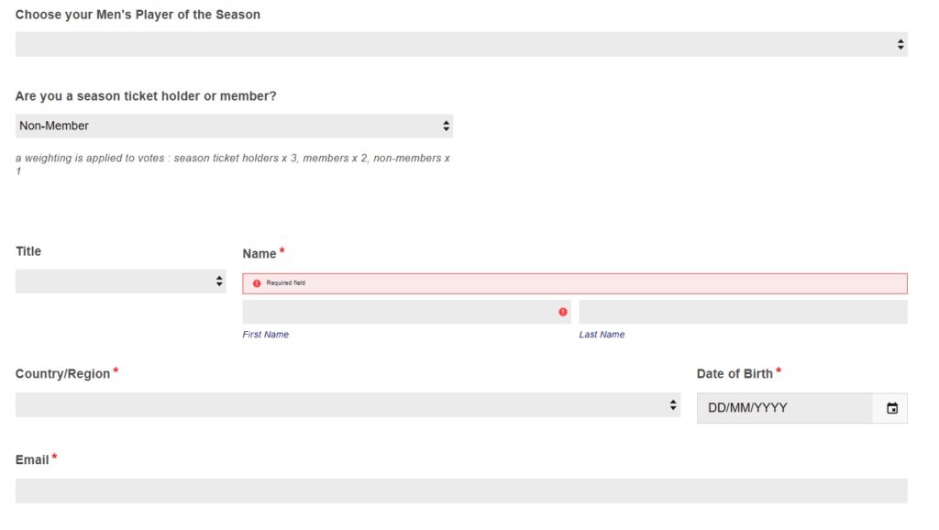Click the DD/MM/YYYY date input

point(785,408)
